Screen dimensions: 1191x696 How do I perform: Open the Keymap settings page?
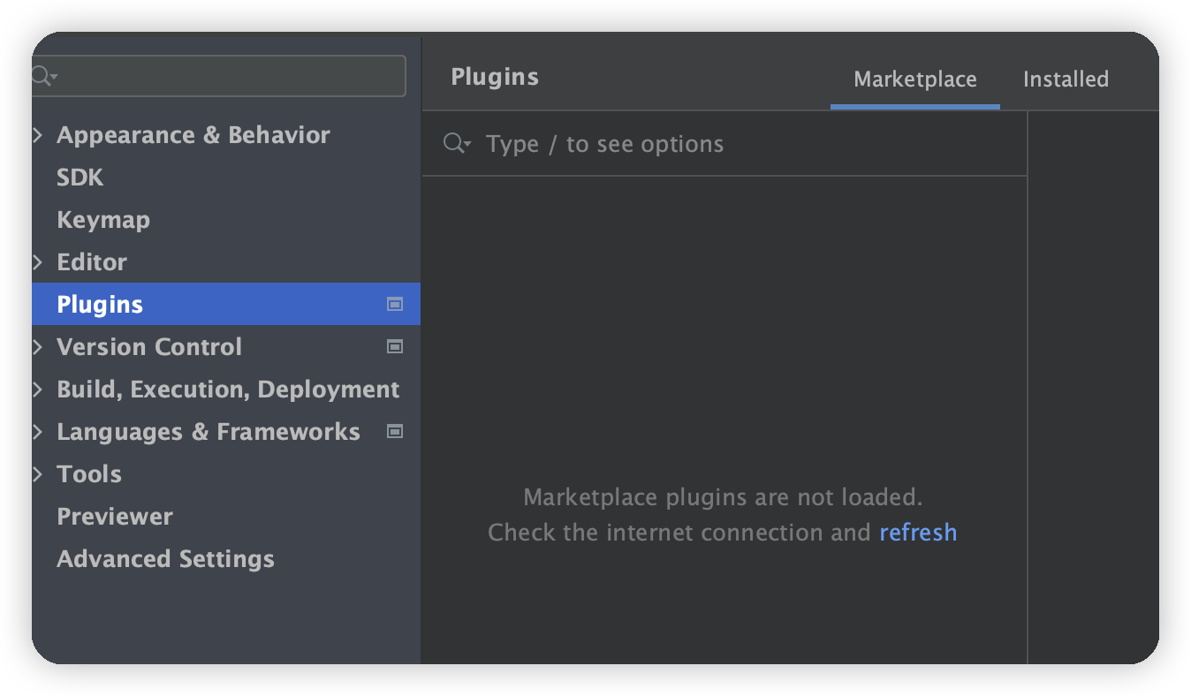coord(103,220)
